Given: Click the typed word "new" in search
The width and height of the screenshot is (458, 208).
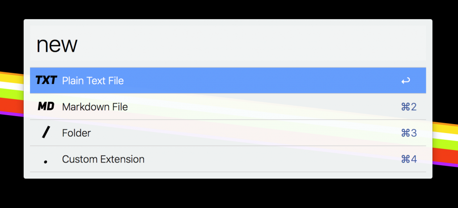Looking at the screenshot, I should [x=57, y=45].
